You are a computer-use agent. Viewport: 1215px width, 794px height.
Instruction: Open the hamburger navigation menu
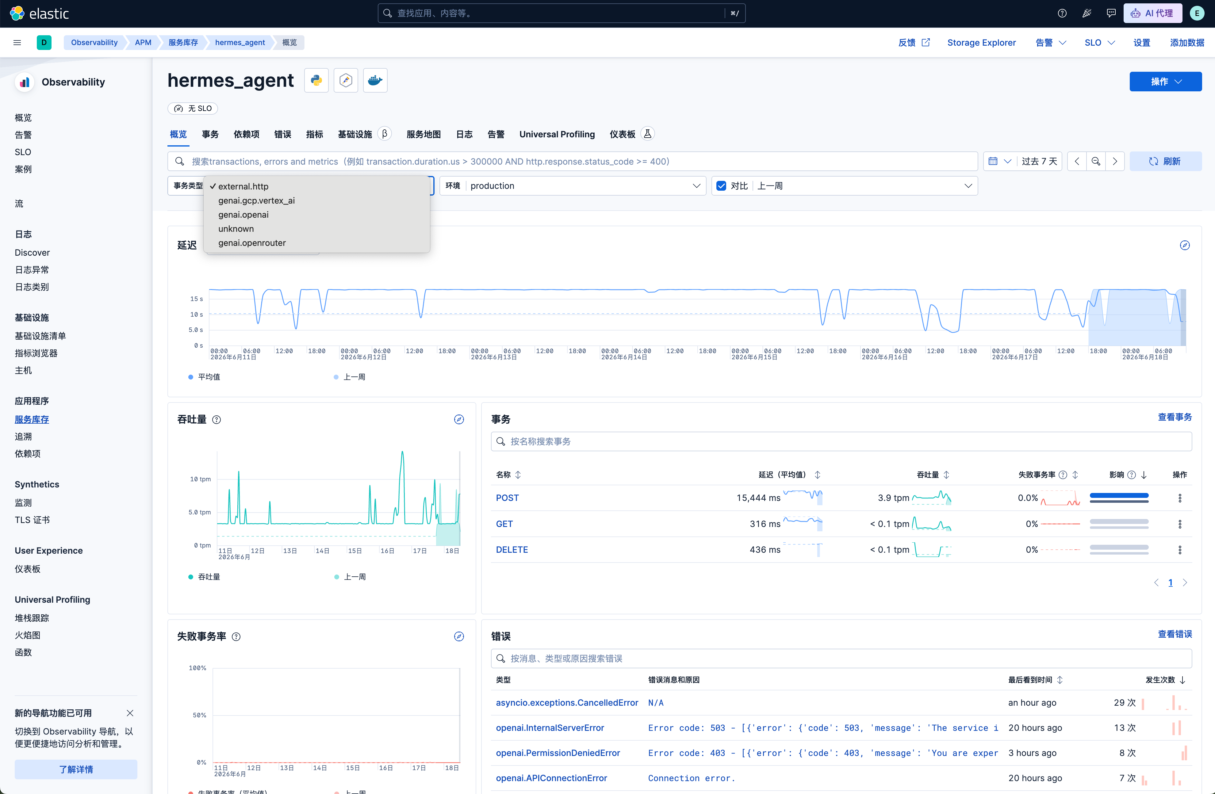[17, 42]
